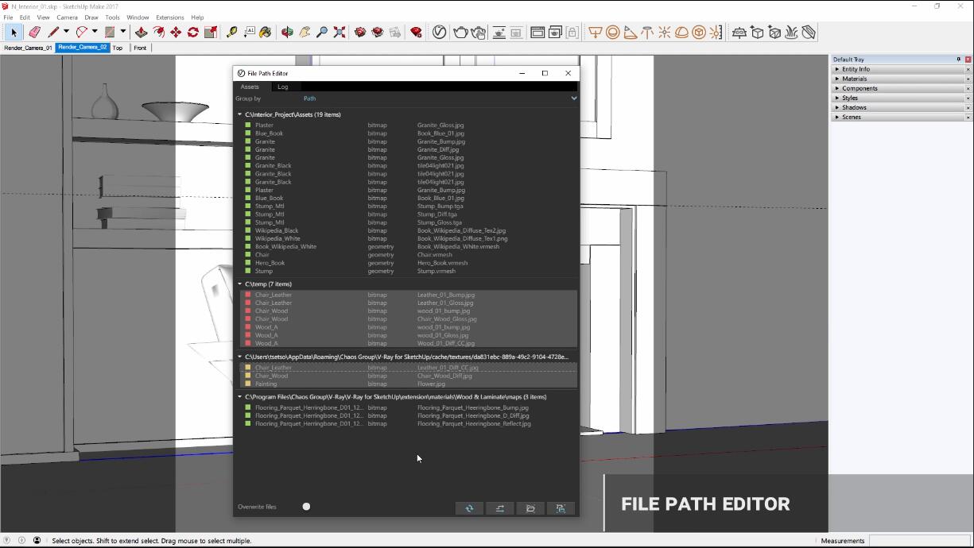
Task: Pick the Paint Bucket tool
Action: (266, 33)
